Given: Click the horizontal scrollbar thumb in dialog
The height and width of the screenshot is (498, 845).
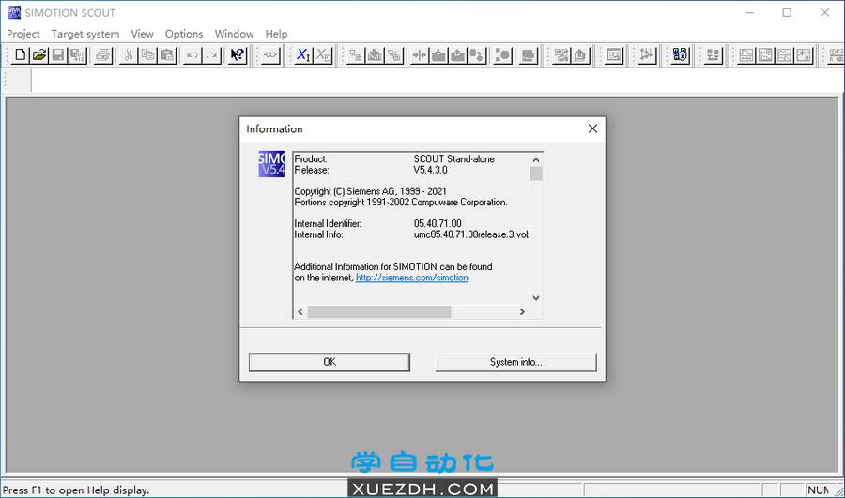Looking at the screenshot, I should (x=379, y=311).
